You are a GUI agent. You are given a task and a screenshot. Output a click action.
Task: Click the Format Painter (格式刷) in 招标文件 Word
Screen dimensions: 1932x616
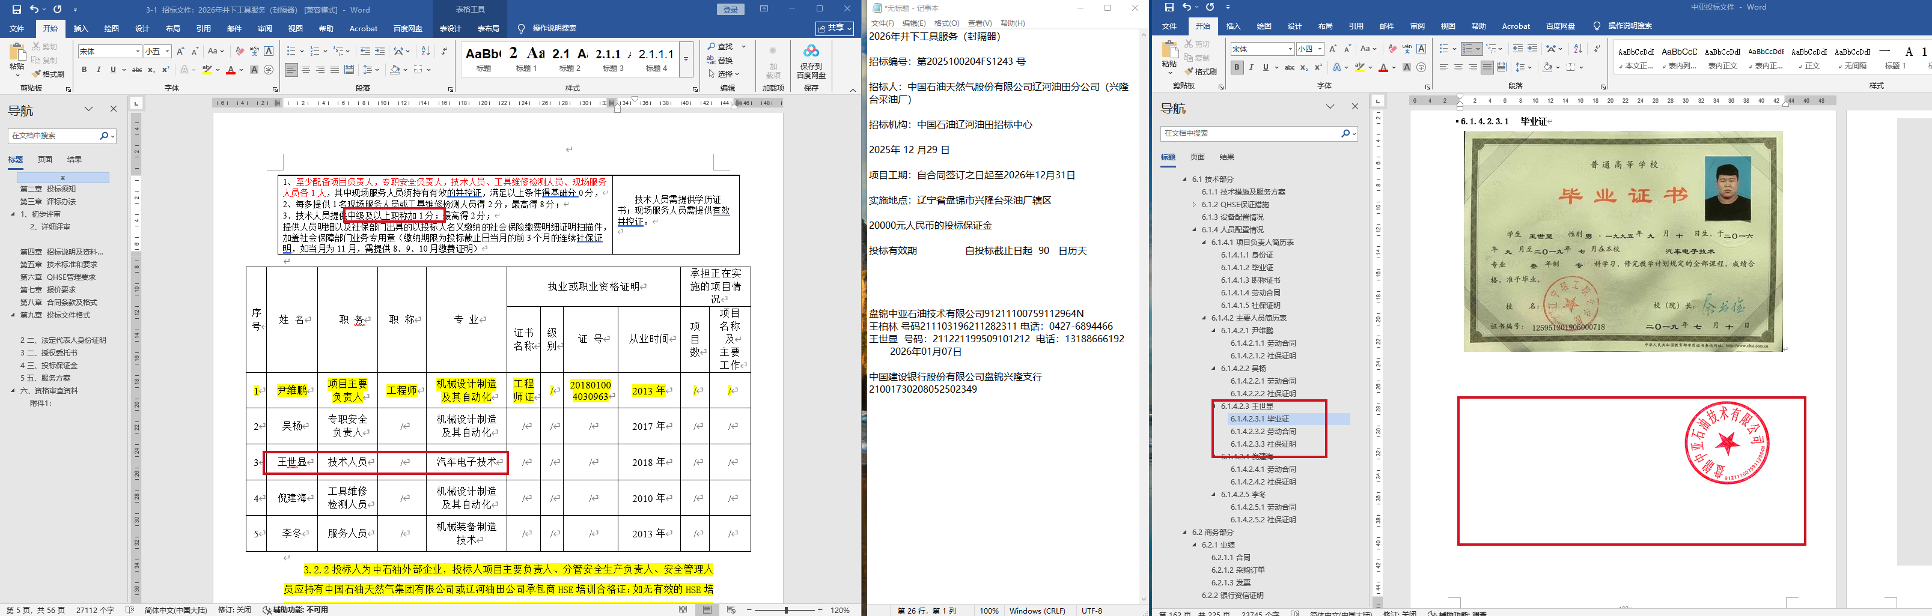48,74
